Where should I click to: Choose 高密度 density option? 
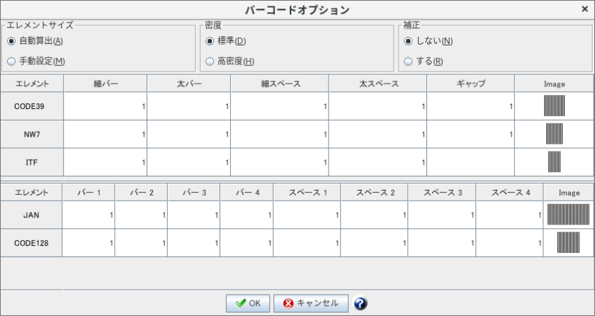click(210, 62)
